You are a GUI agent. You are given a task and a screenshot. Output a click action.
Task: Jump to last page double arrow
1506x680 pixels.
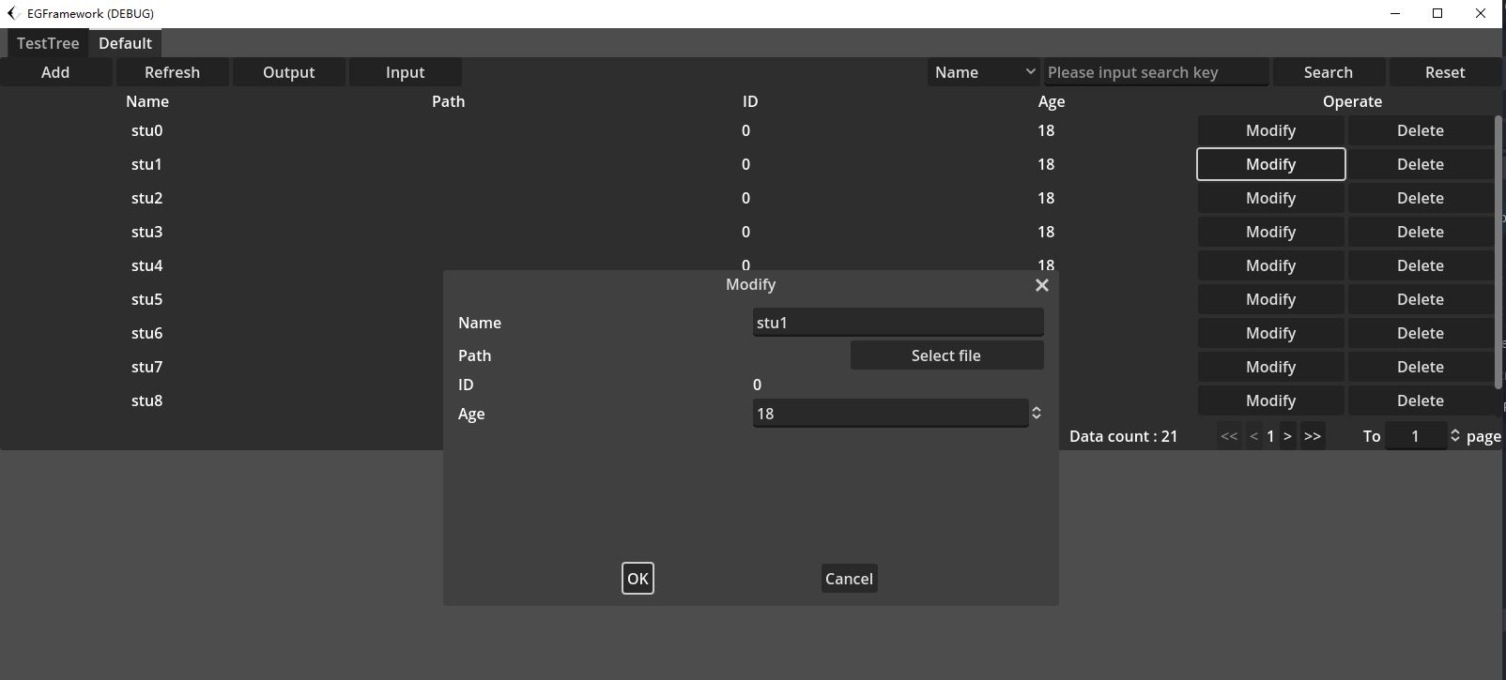pyautogui.click(x=1313, y=436)
